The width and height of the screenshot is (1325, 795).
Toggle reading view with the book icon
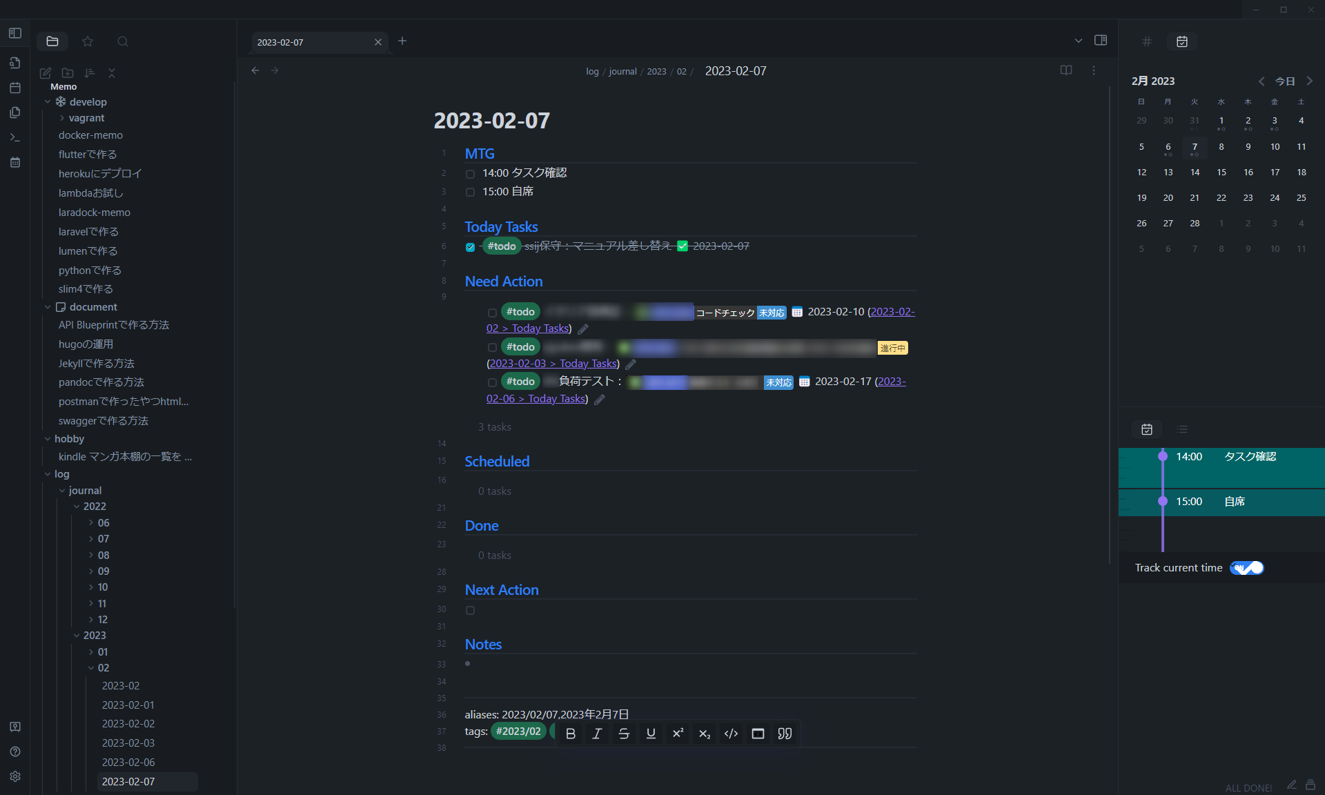[1066, 70]
